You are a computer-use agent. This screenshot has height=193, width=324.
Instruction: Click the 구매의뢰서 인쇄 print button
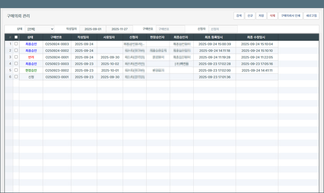click(290, 16)
